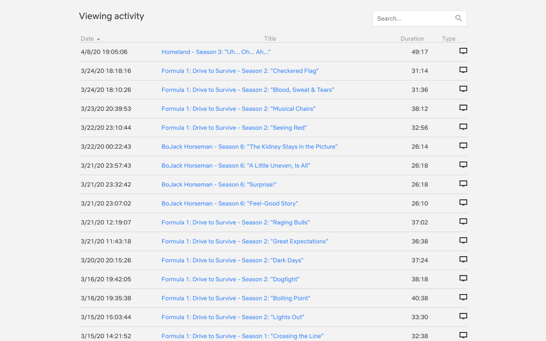Open Drive to Survive "Checkered Flag" link

click(240, 71)
